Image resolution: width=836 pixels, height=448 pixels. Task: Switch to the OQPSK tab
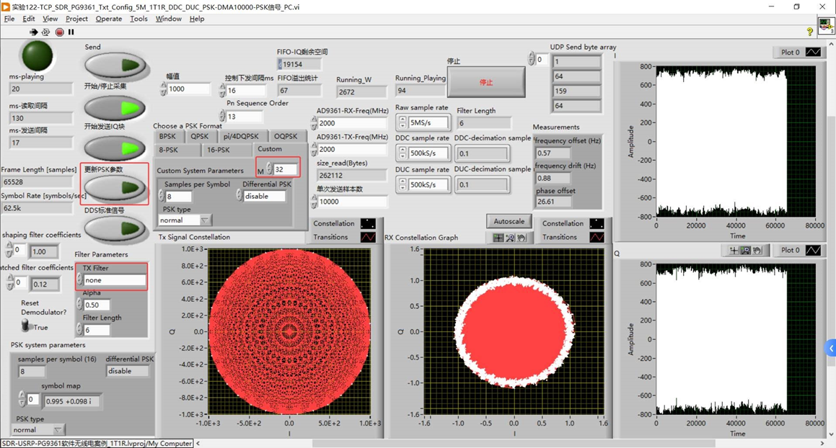tap(286, 136)
